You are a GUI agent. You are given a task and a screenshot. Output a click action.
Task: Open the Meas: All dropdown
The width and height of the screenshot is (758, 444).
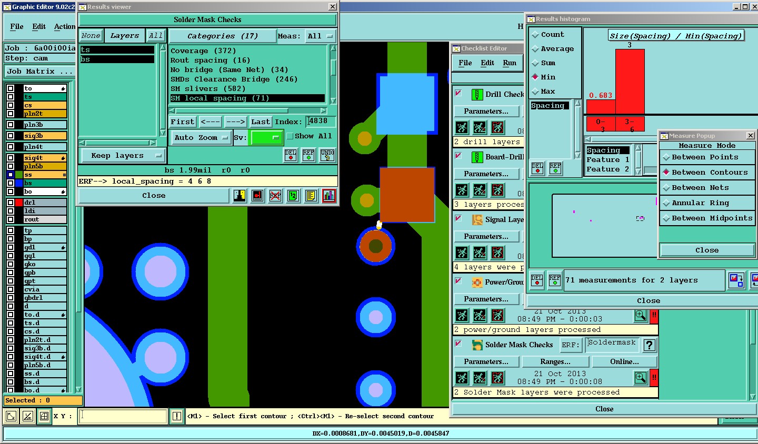tap(321, 36)
